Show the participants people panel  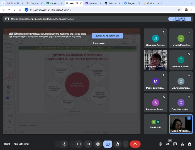[168, 144]
